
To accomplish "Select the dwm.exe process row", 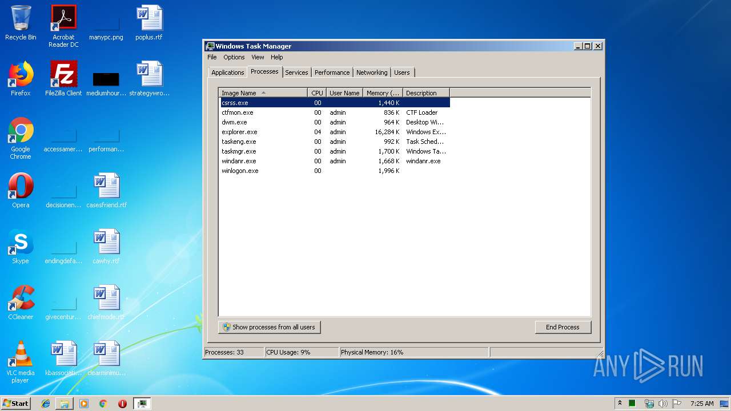I will [x=335, y=122].
